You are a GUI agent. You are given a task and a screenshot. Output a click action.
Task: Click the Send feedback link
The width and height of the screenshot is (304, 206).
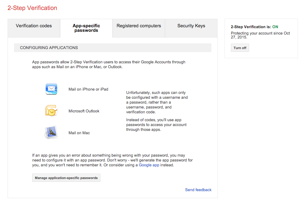[198, 190]
